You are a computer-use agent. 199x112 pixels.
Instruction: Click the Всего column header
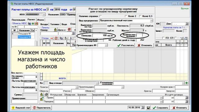169,45
